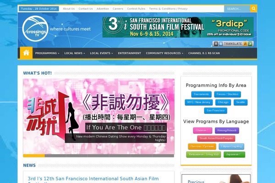
Task: Click the blue icon in Translate widget
Action: tap(221, 44)
